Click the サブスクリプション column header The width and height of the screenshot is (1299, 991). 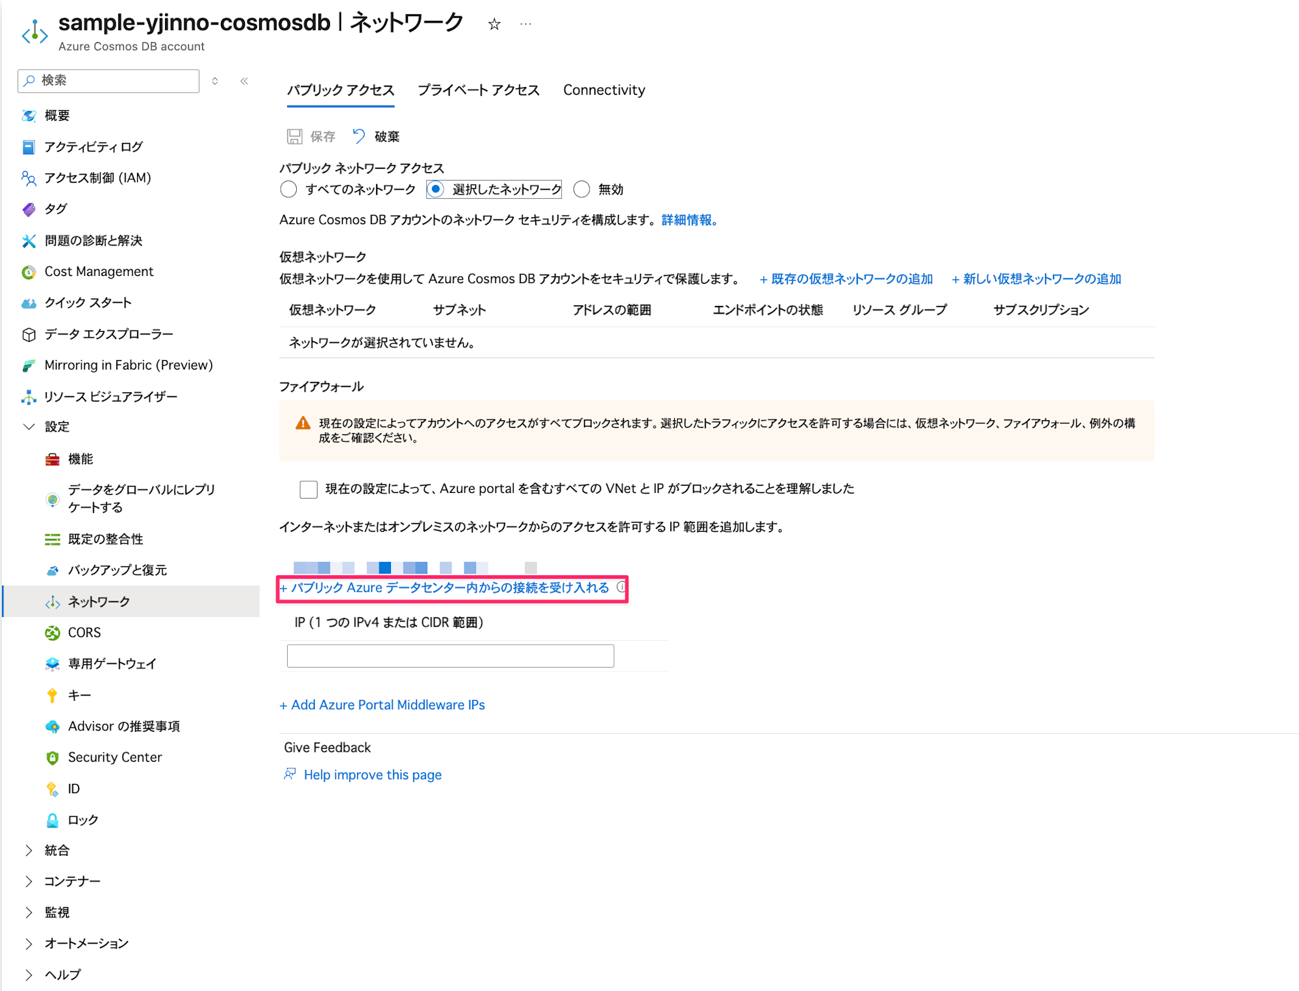1041,310
